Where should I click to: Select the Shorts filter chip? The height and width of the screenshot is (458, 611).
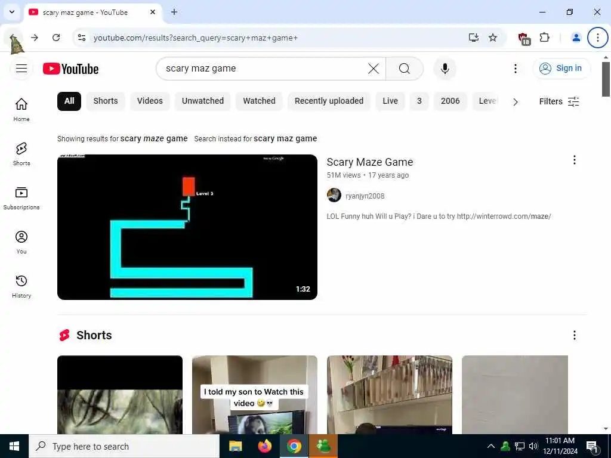click(106, 101)
